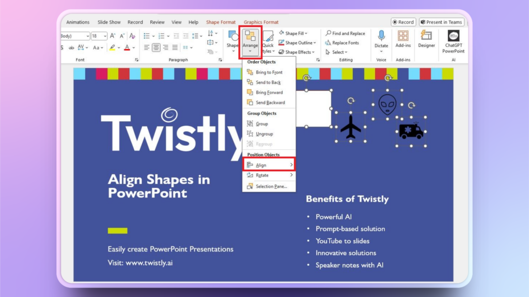
Task: Select the ambulance graphic on slide
Action: 411,131
